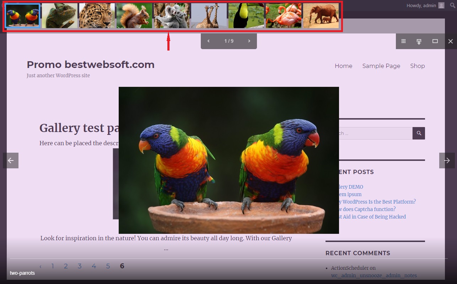Viewport: 457px width, 284px height.
Task: Click the 1 / 9 image counter
Action: (x=229, y=41)
